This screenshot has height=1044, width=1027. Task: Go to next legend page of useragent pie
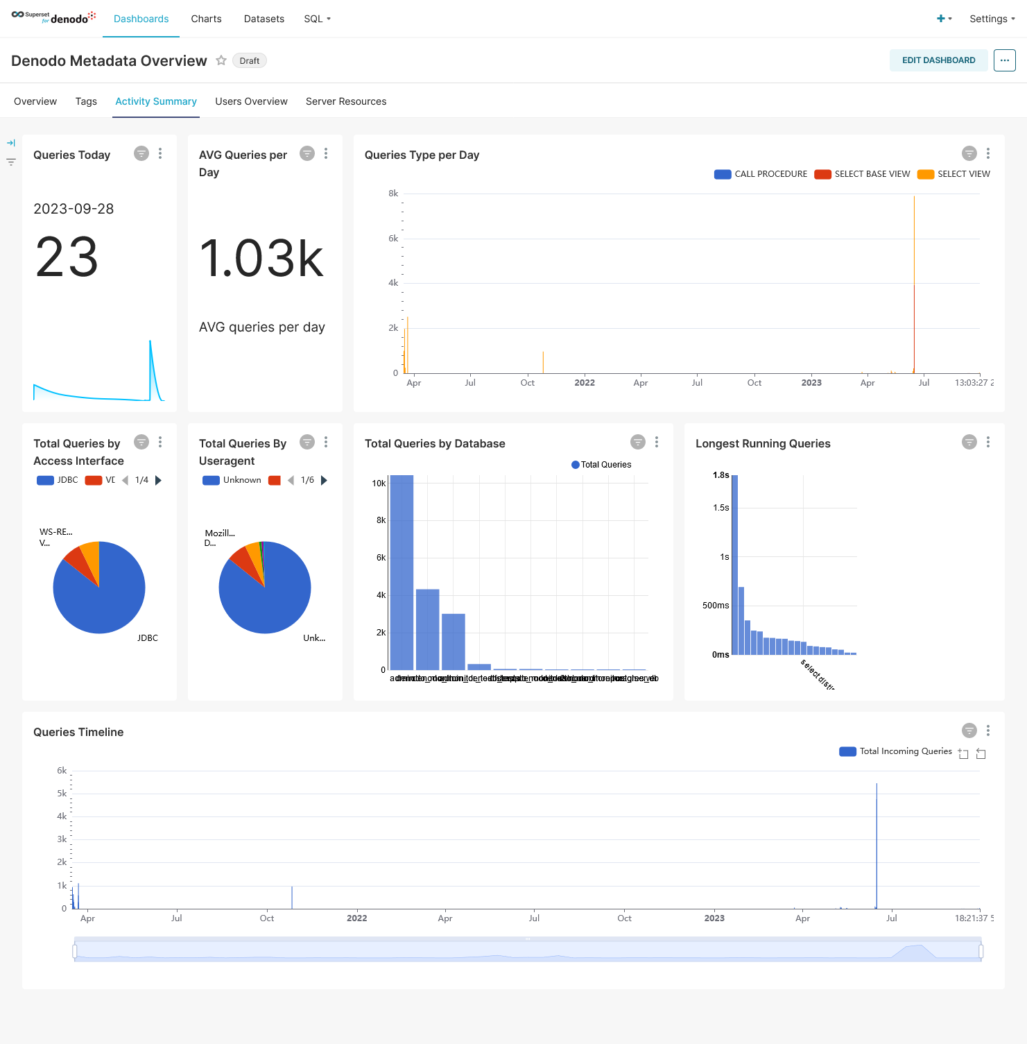coord(324,480)
